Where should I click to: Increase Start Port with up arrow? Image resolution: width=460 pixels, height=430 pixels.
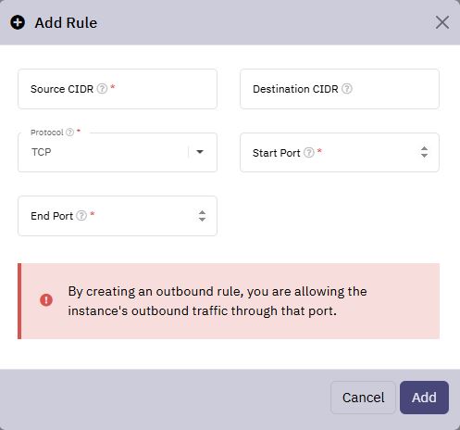(424, 148)
